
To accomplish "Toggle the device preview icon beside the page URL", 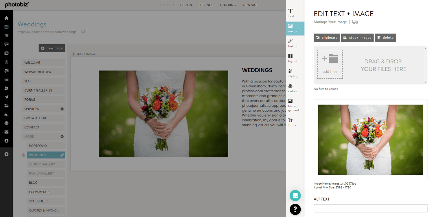I will pos(84,32).
